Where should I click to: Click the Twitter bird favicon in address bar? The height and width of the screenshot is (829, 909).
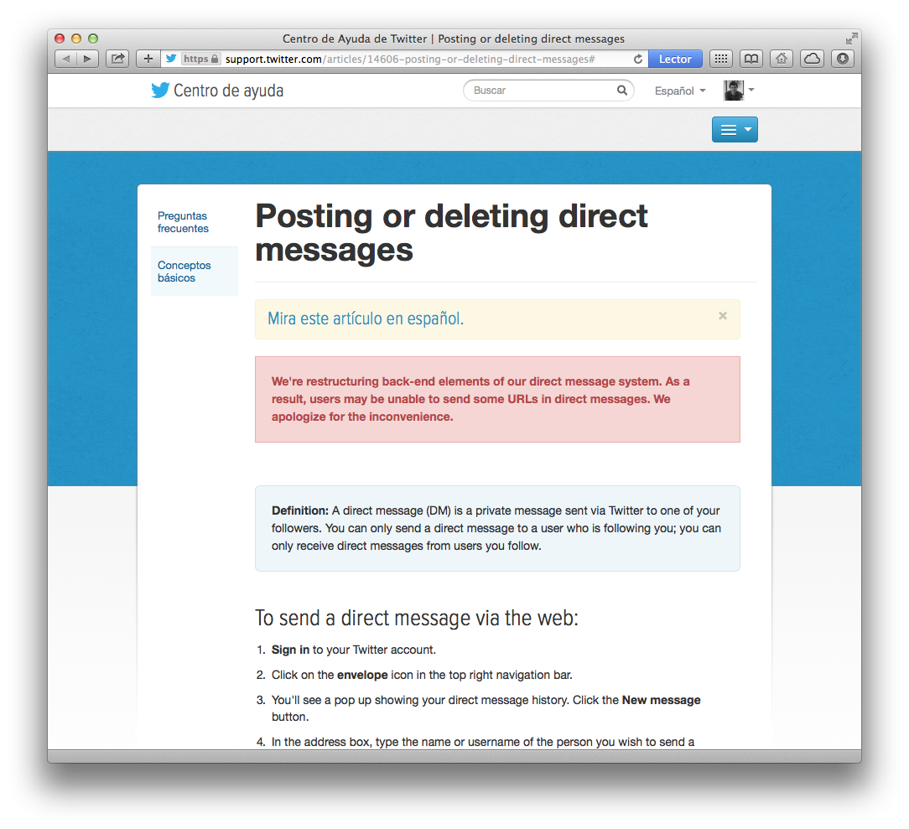(171, 59)
